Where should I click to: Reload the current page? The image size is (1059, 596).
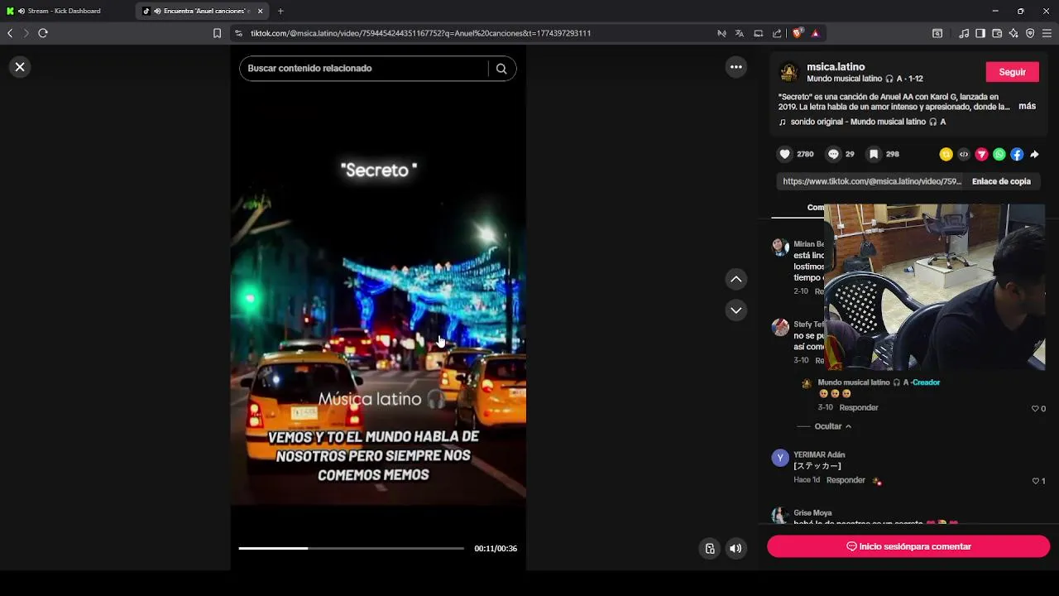(x=43, y=33)
